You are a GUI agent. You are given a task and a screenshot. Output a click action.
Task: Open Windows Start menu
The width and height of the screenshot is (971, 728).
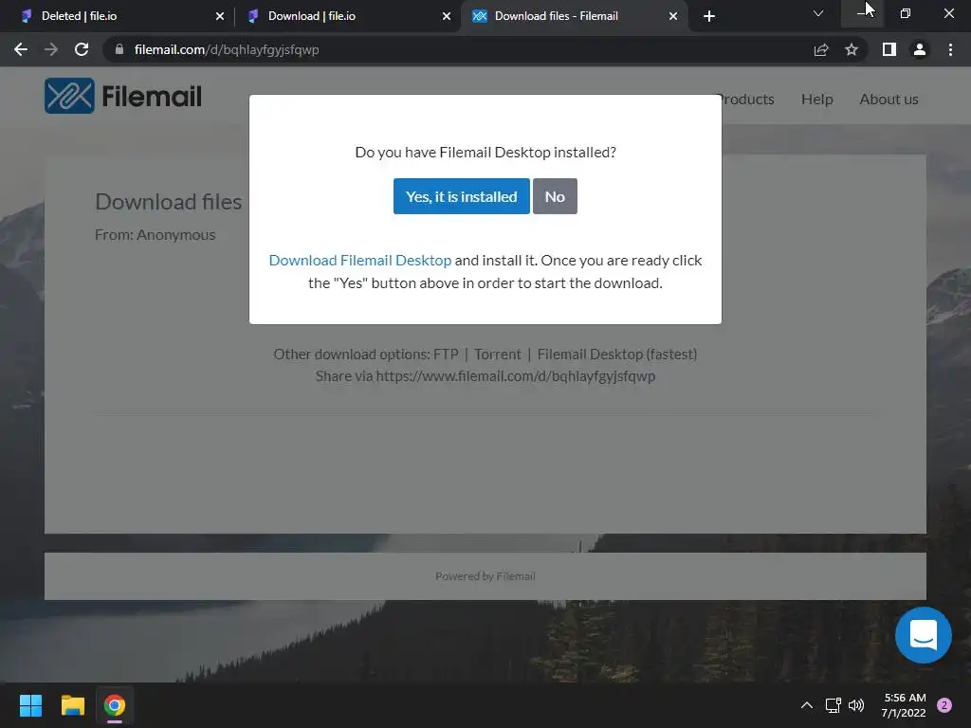pos(30,705)
